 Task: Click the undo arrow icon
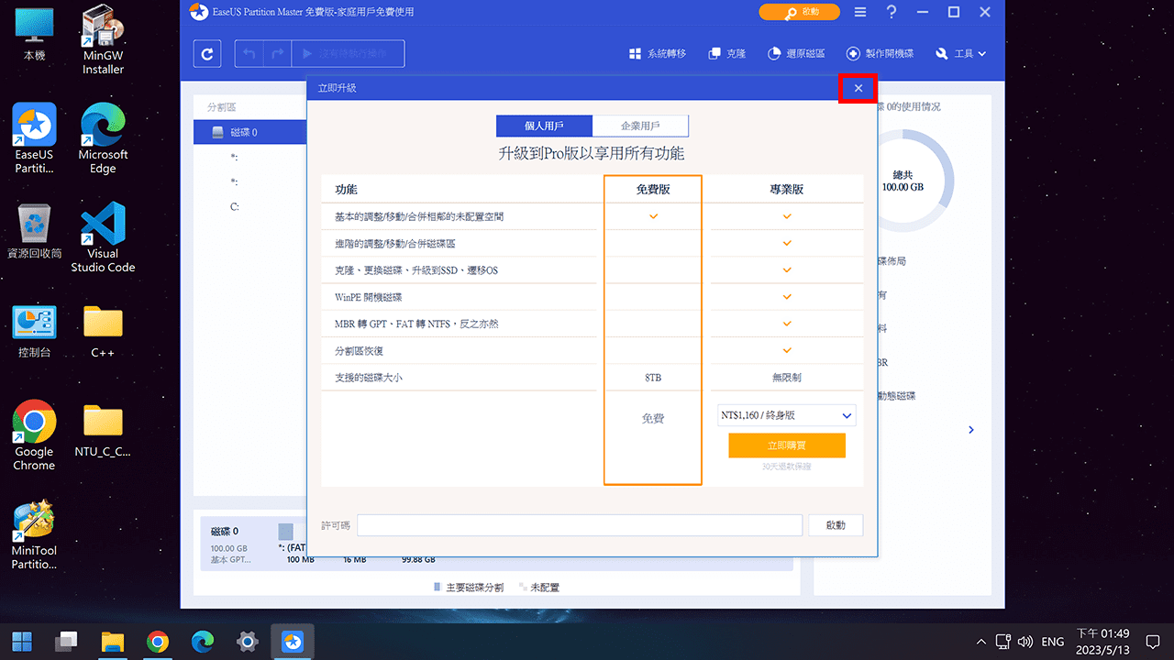248,53
